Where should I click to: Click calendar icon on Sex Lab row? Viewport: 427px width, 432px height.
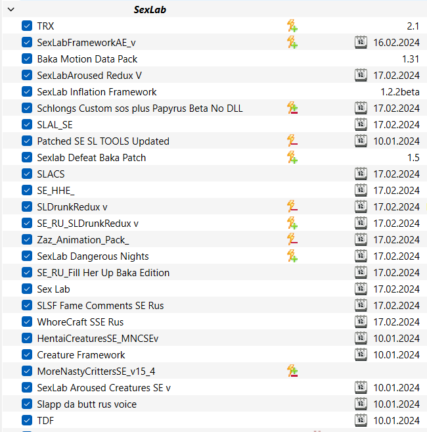click(x=361, y=289)
